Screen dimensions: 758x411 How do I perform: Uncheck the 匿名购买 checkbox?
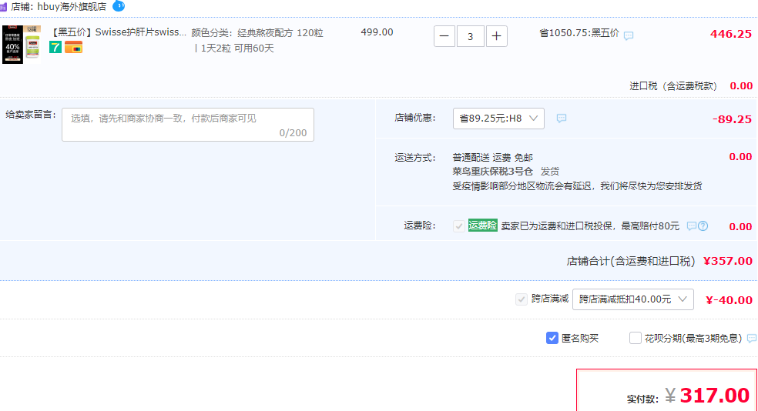click(552, 338)
